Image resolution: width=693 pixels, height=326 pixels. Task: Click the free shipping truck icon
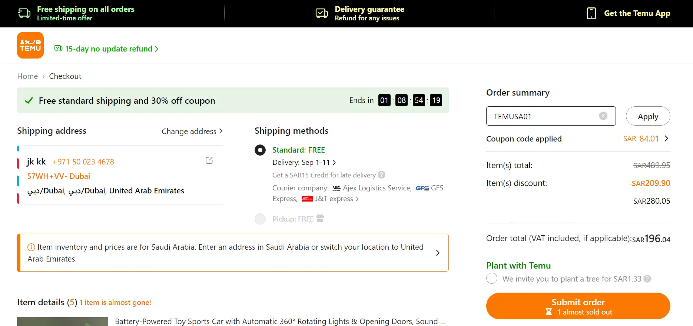[x=24, y=13]
